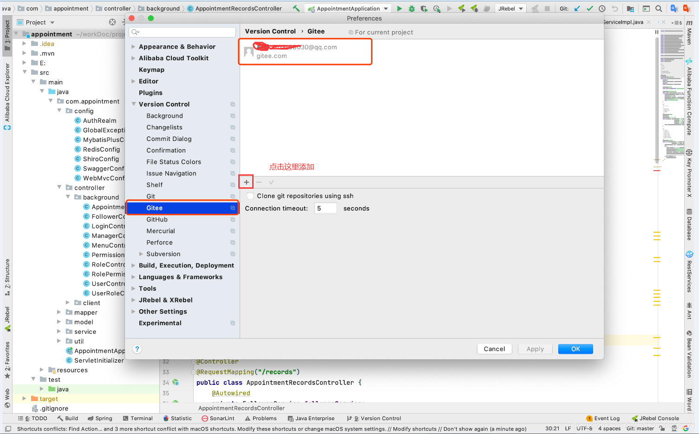The image size is (699, 434).
Task: Click the Git update project arrow
Action: point(577,8)
